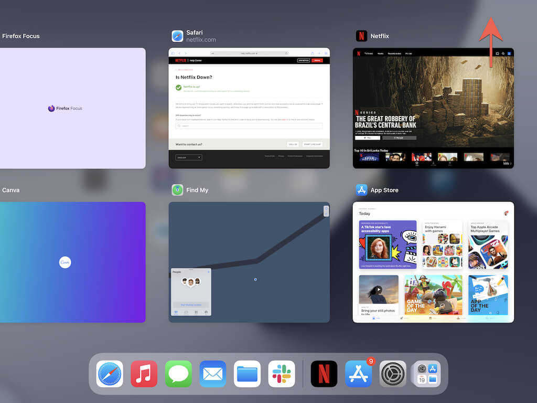Click the Safari address bar in card

click(x=249, y=53)
